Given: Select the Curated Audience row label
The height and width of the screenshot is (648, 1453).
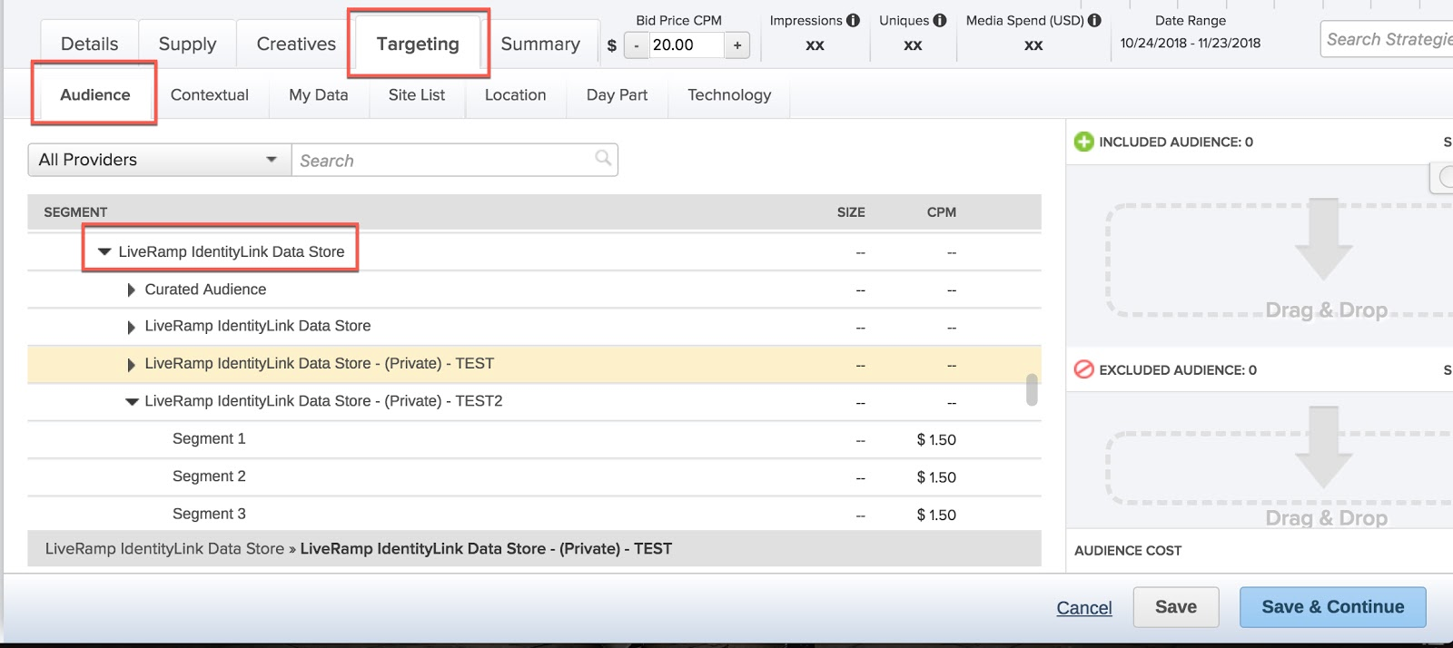Looking at the screenshot, I should click(205, 290).
